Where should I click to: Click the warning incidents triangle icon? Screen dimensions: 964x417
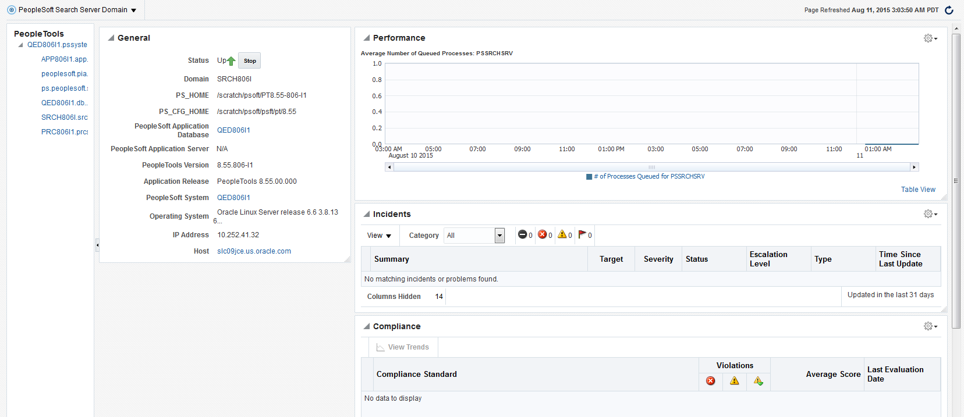[x=562, y=234]
